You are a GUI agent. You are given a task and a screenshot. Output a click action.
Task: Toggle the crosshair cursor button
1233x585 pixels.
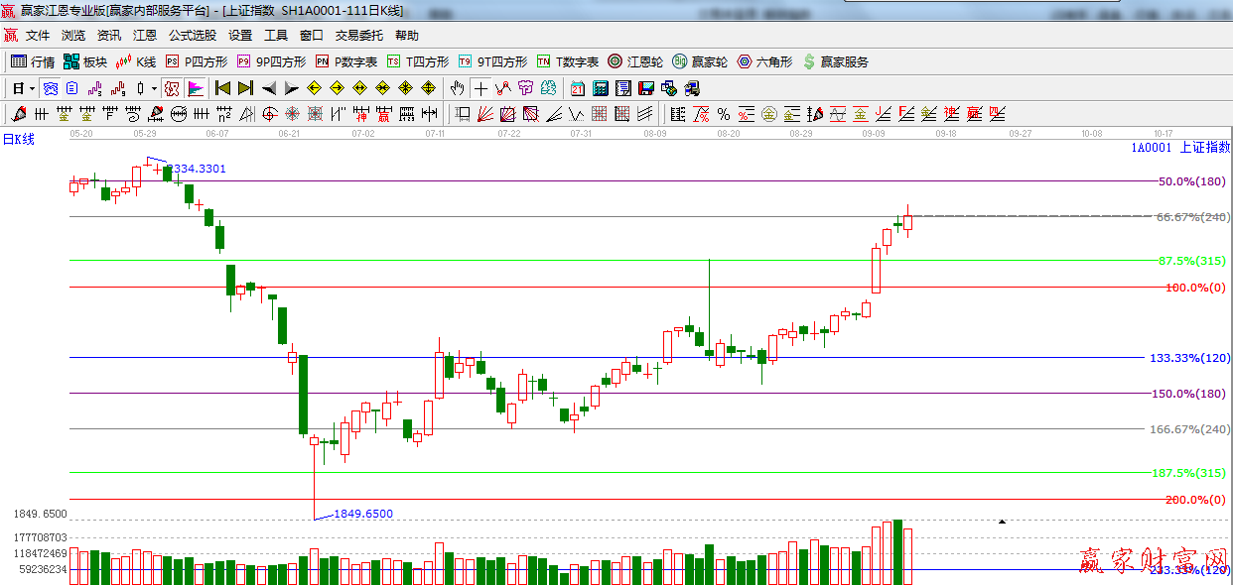click(480, 88)
